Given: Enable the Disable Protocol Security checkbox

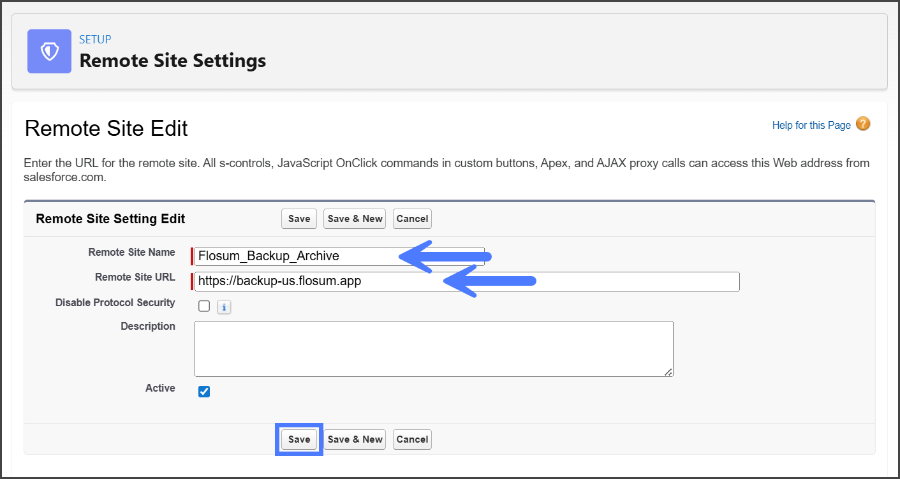Looking at the screenshot, I should click(204, 306).
